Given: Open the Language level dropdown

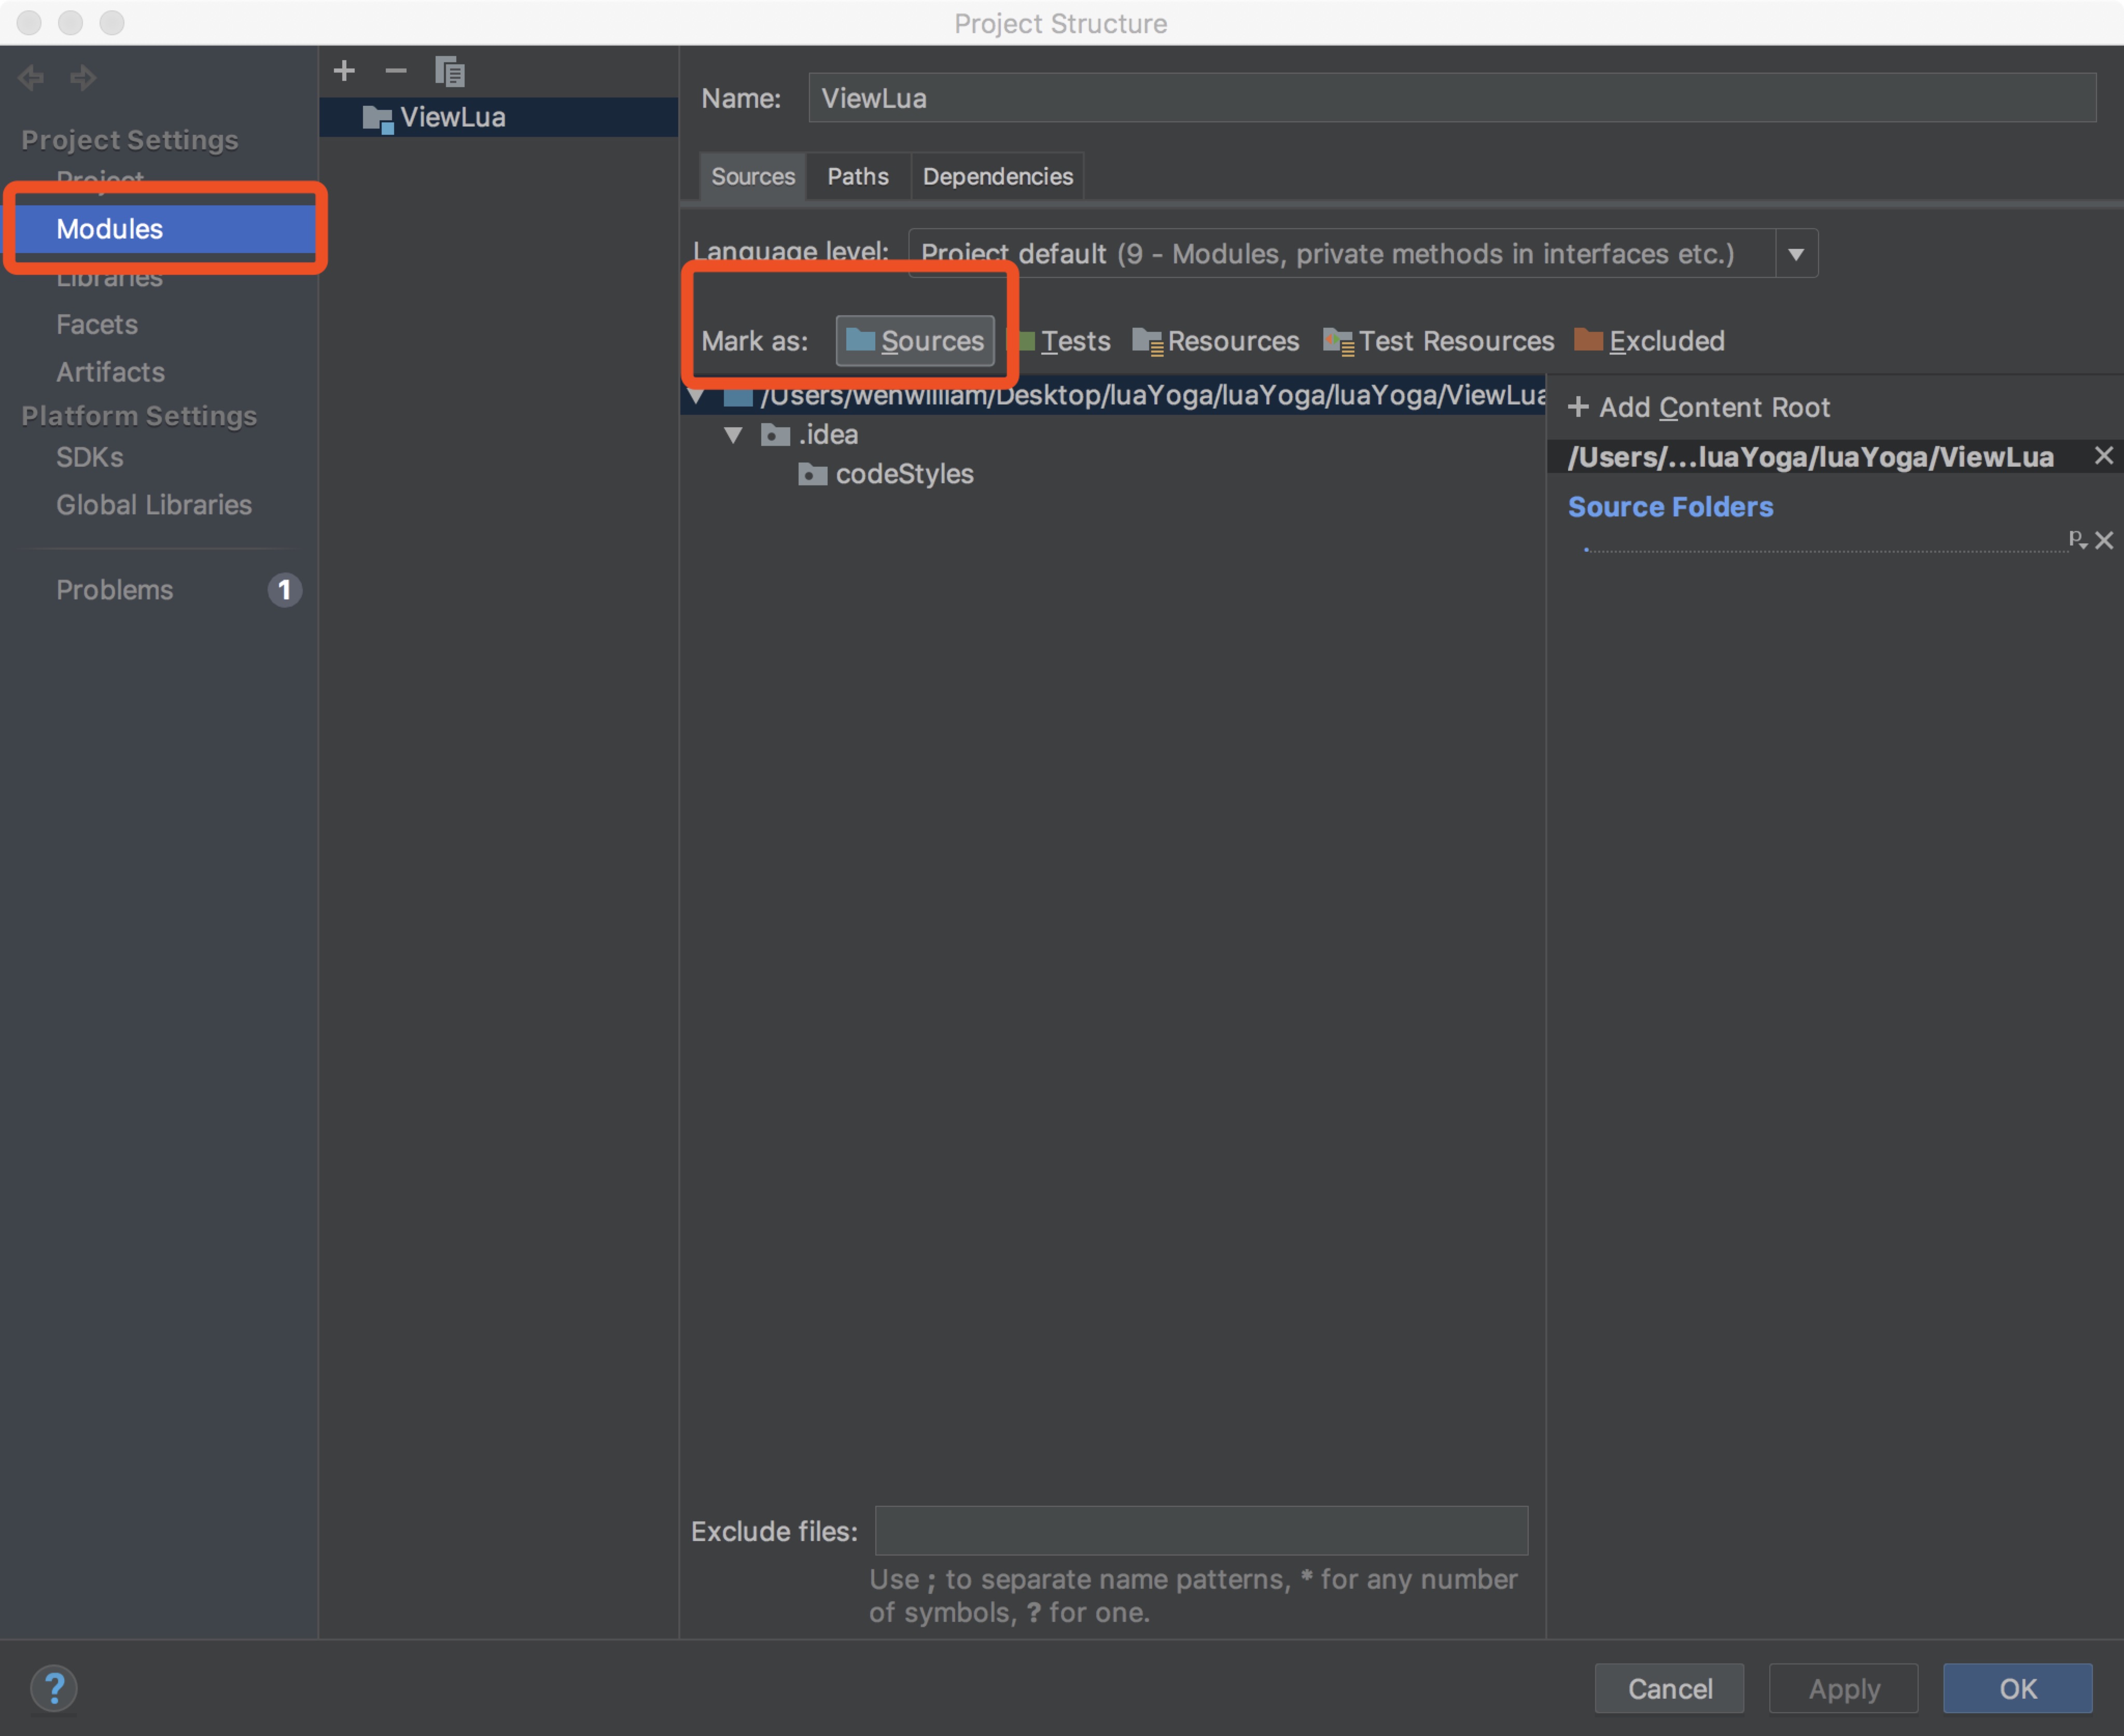Looking at the screenshot, I should (x=1796, y=254).
